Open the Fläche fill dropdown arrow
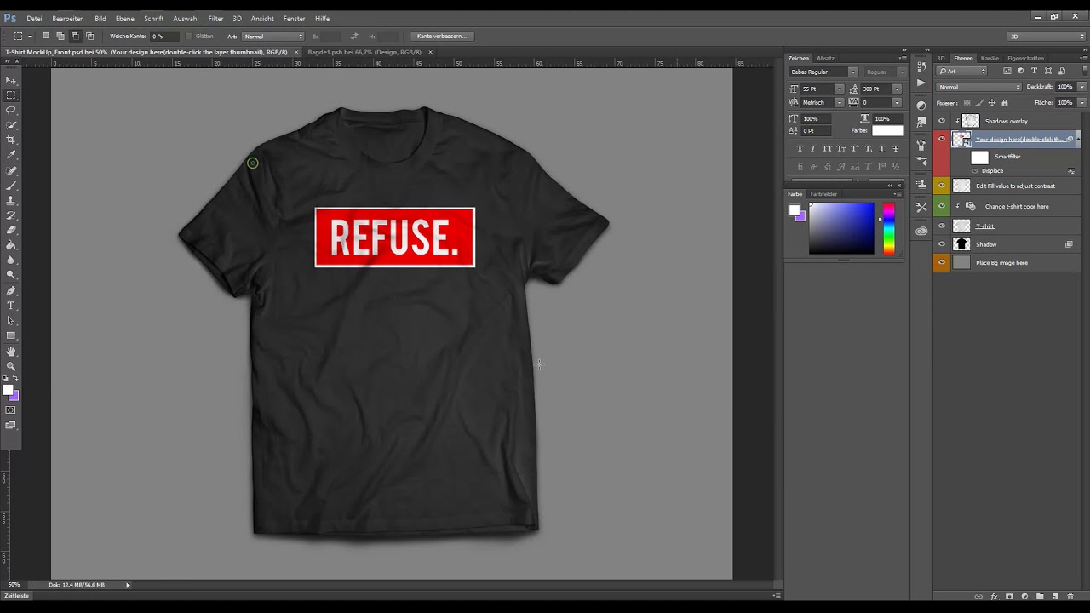Screen dimensions: 1090x613 click(1082, 103)
